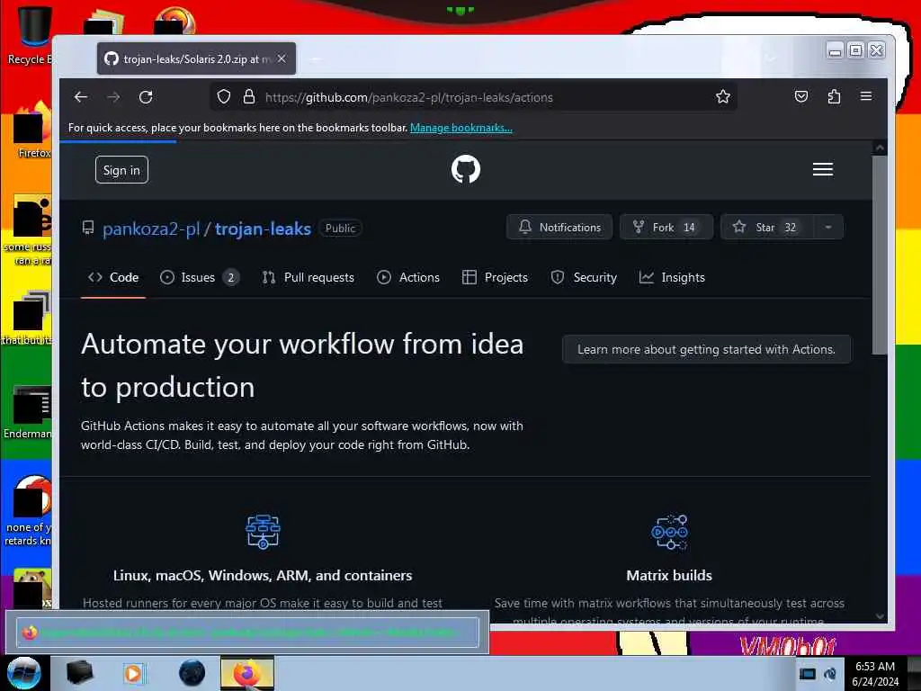Open the Actions tab
921x691 pixels.
pyautogui.click(x=408, y=277)
